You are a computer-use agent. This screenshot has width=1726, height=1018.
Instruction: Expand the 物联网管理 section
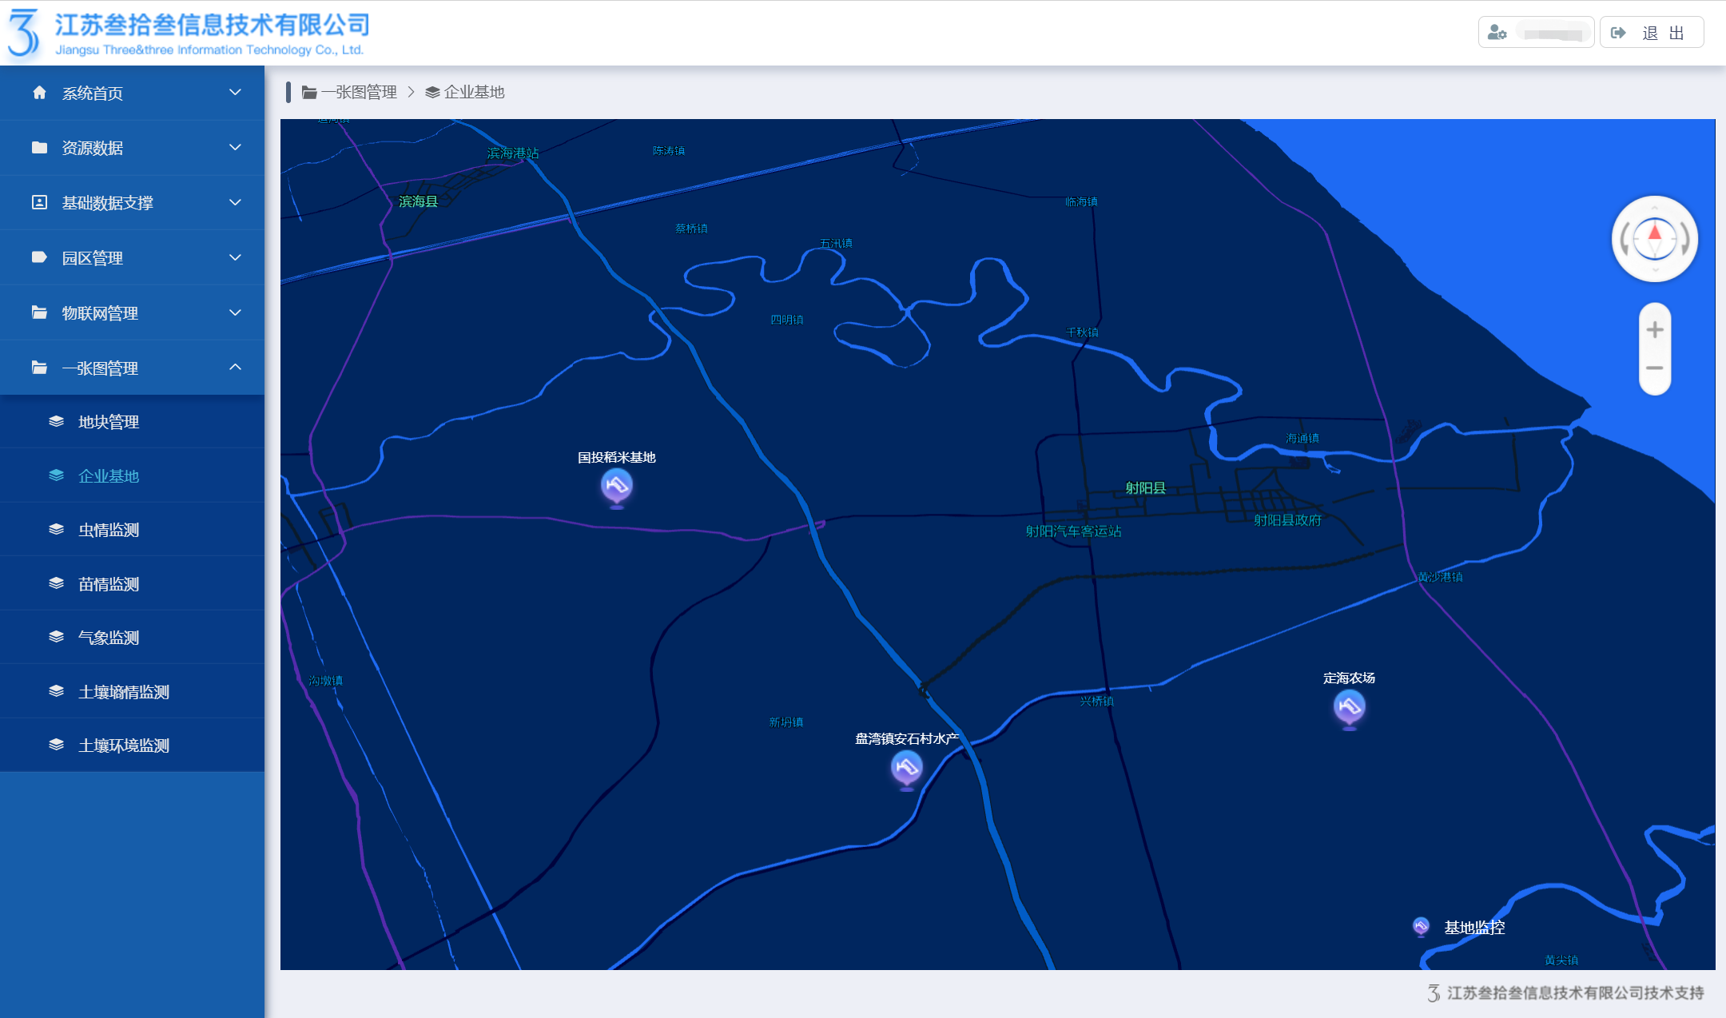pyautogui.click(x=132, y=313)
